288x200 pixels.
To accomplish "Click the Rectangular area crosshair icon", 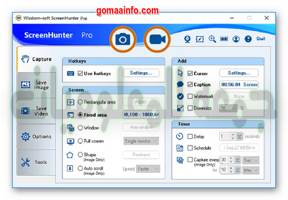I will coord(71,102).
